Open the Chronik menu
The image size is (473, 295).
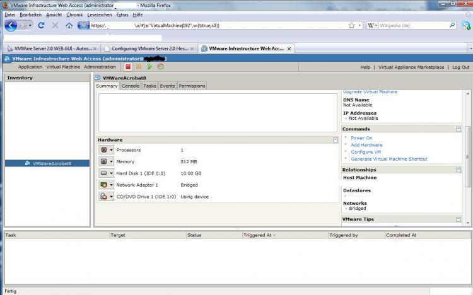coord(74,14)
